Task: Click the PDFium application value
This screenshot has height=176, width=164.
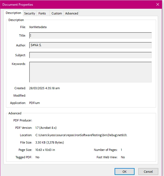Action: click(34, 103)
